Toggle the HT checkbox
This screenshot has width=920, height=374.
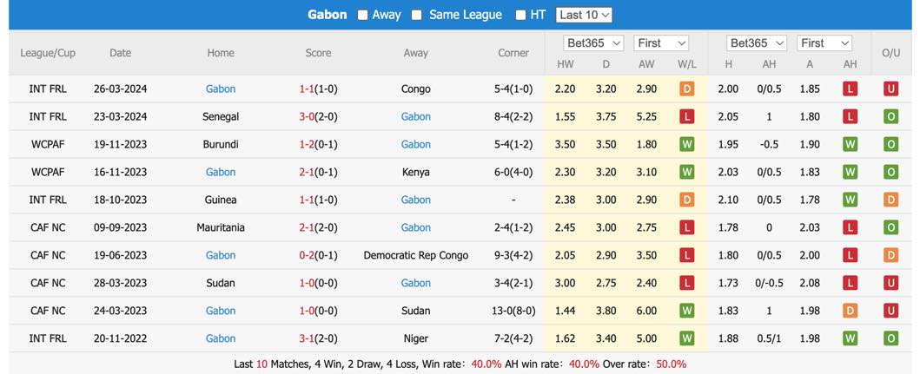tap(520, 16)
